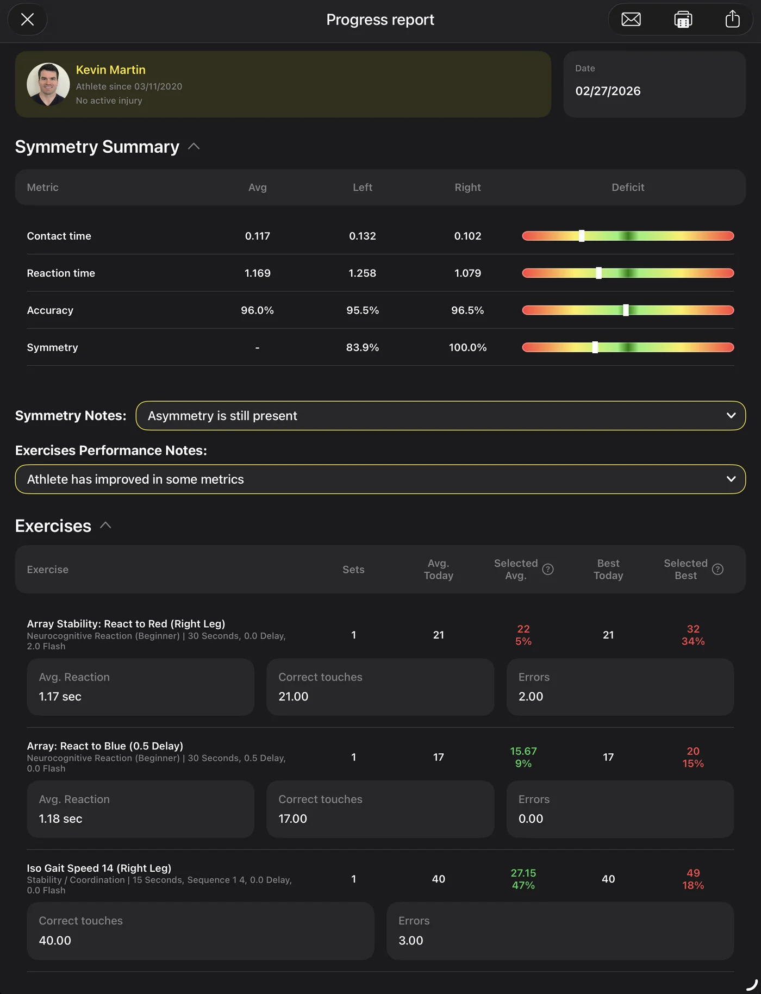This screenshot has height=994, width=761.
Task: Open help icon beside Selected Avg.
Action: [548, 570]
